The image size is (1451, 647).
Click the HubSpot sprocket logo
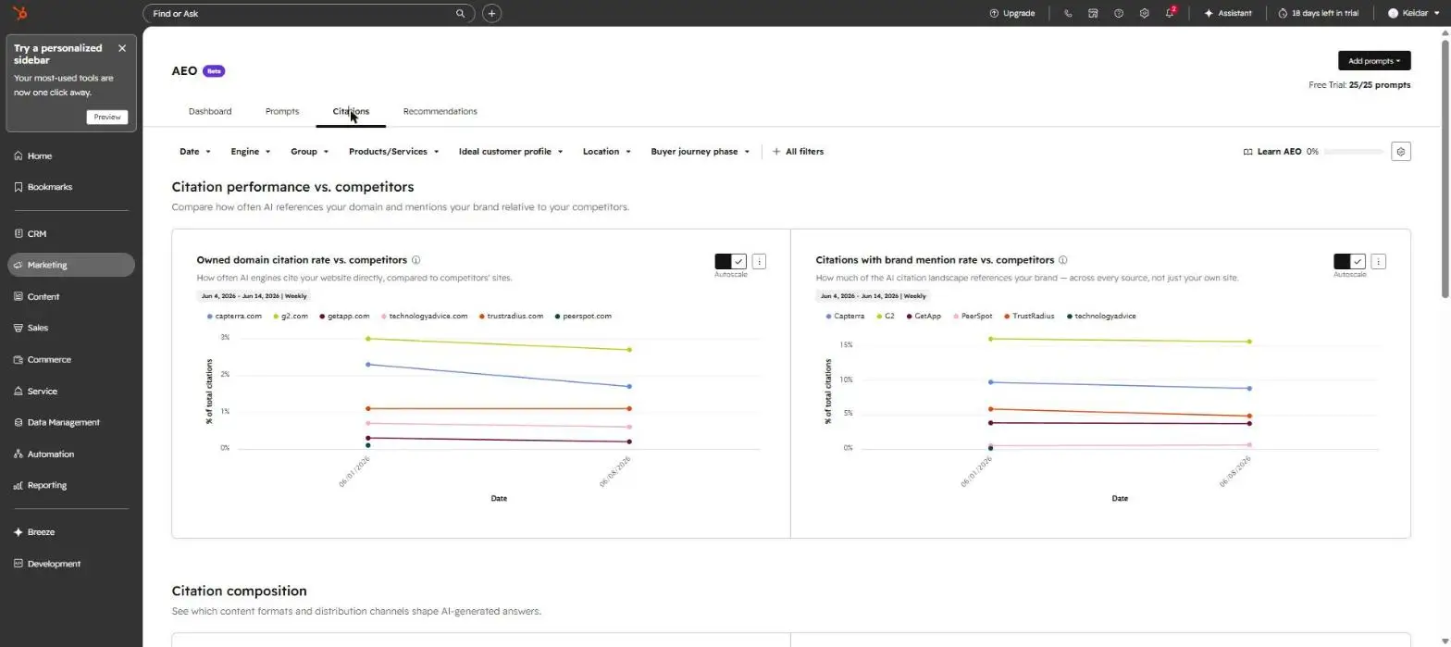[x=20, y=13]
